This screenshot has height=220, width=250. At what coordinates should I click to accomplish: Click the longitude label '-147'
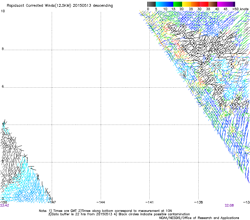52,202
